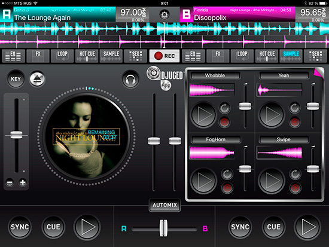Open deck A LOOP panel
Screen dimensions: 329x247
point(62,56)
